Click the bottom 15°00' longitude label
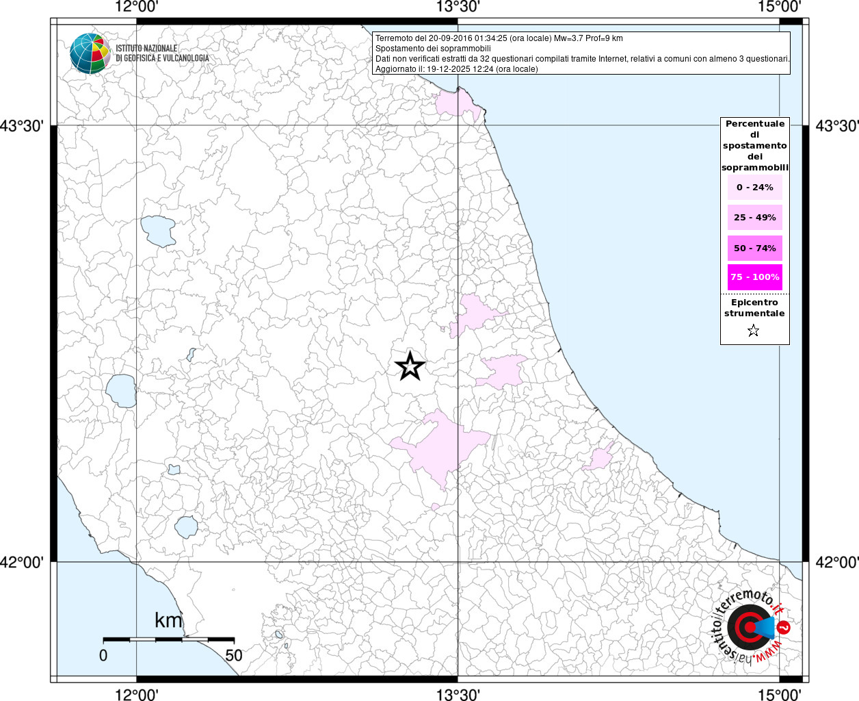This screenshot has height=701, width=859. pyautogui.click(x=780, y=693)
